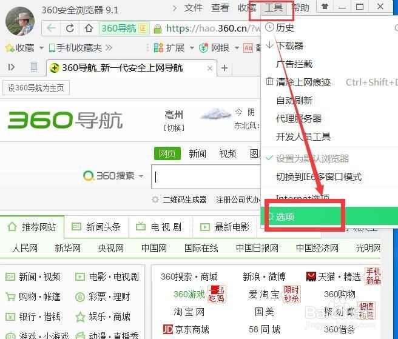Close the 360导航 tab
Screen dimensions: 398x339
210,68
